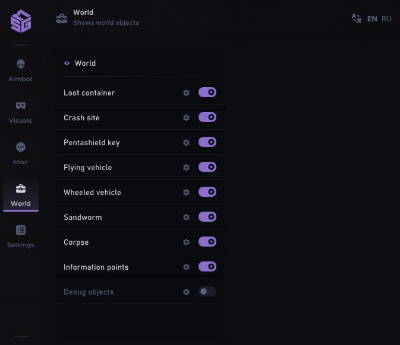Select the World sidebar tab

tap(21, 194)
